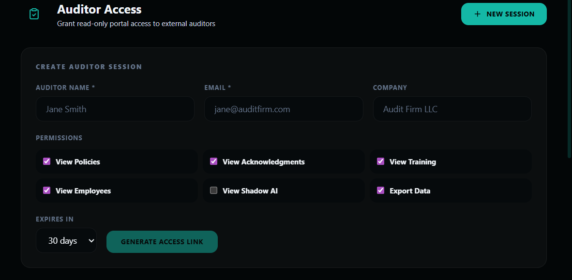Click the EMAIL * field label
This screenshot has height=280, width=572.
(x=218, y=88)
